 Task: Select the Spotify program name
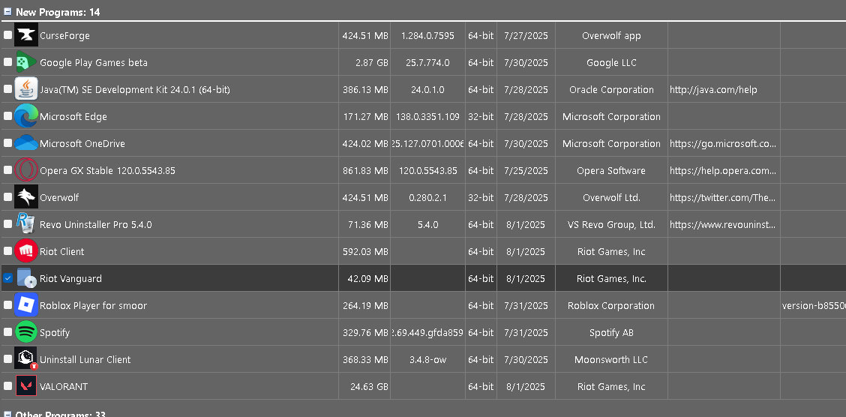click(55, 332)
